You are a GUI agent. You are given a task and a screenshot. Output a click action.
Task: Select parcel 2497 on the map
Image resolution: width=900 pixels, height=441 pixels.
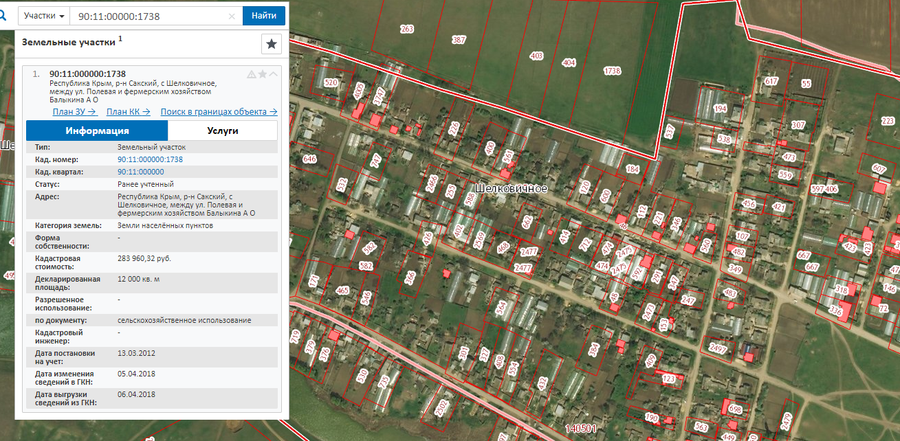718,349
